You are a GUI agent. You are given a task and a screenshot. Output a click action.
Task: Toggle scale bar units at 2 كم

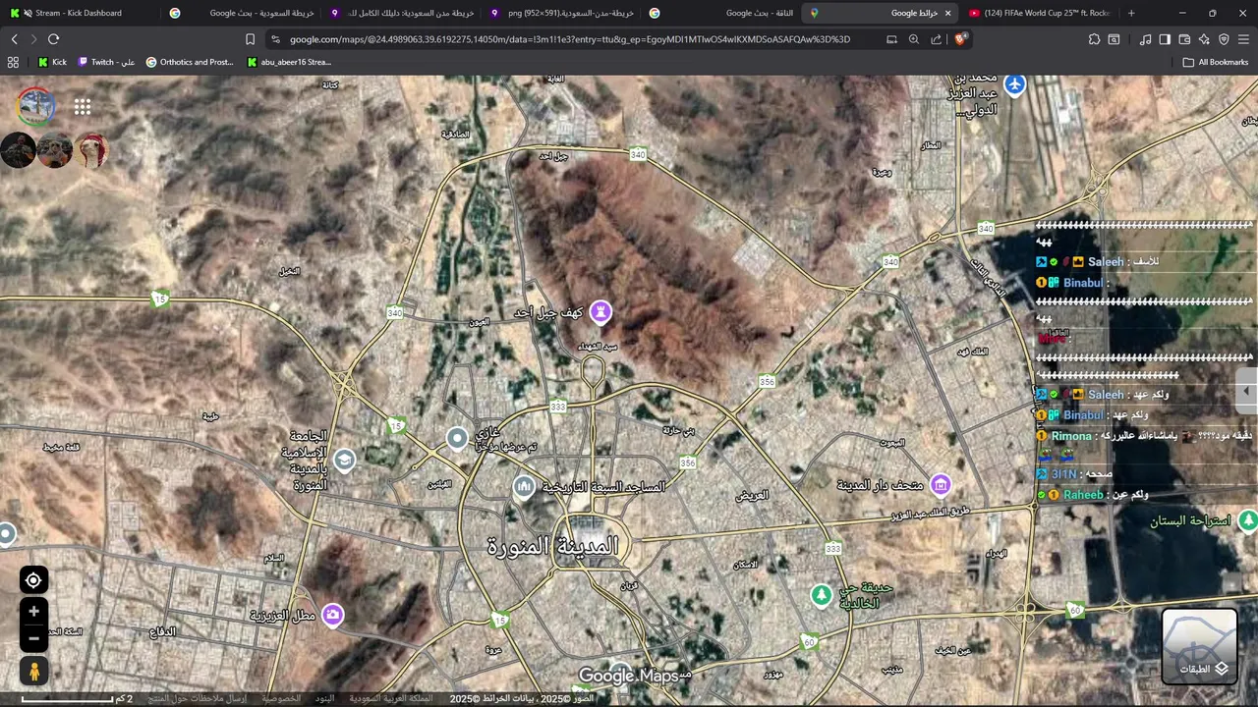[x=77, y=699]
